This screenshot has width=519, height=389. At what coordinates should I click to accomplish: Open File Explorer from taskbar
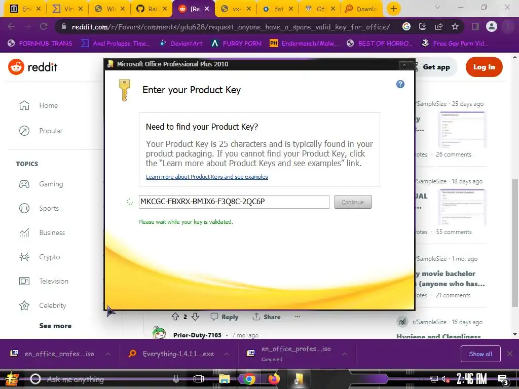(x=224, y=379)
